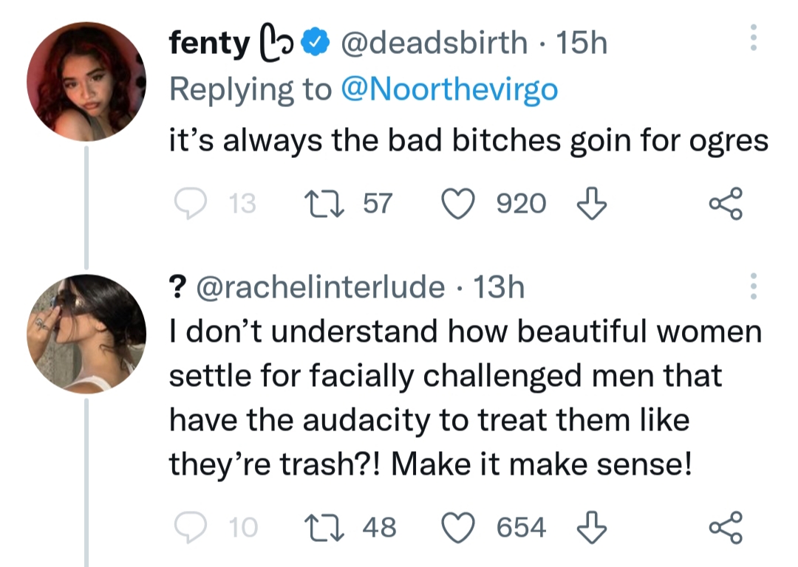
Task: Downvote rachelinterlude's tweet
Action: click(591, 527)
